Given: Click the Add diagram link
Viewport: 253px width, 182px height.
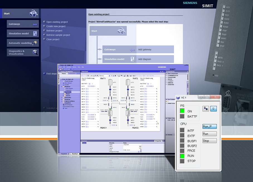Looking at the screenshot, I should [145, 59].
